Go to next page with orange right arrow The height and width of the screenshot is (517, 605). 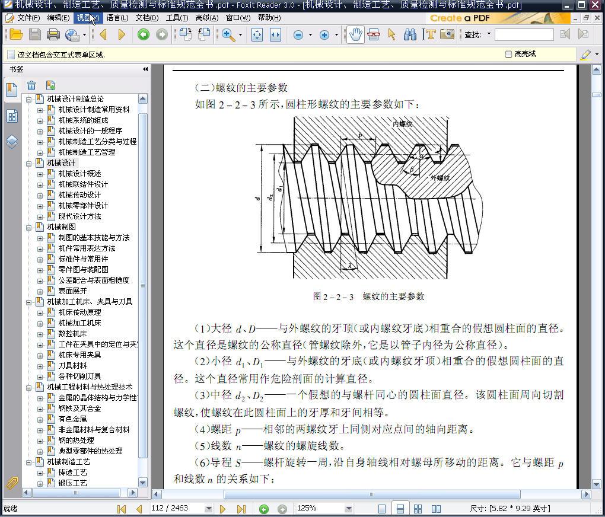[x=122, y=35]
